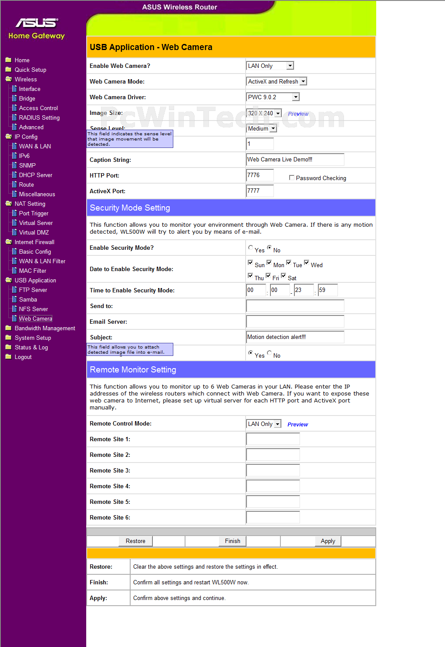This screenshot has width=445, height=647.
Task: Click the Subject input field
Action: click(x=295, y=337)
